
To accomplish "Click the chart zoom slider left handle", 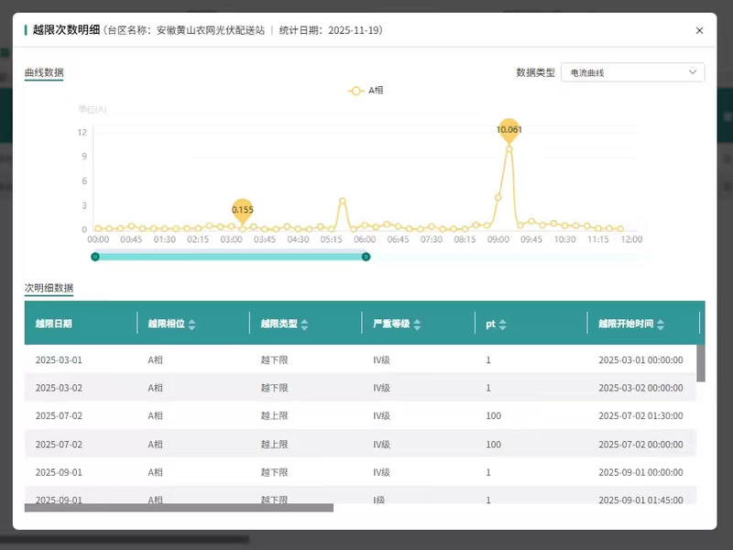I will tap(95, 257).
